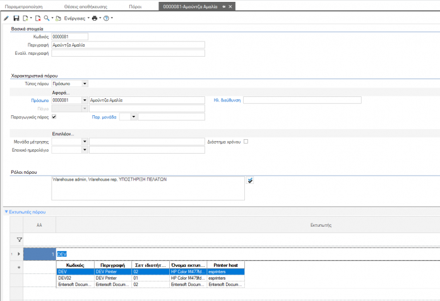
Task: Click the Περιγραφή lookup column header
Action: point(113,265)
